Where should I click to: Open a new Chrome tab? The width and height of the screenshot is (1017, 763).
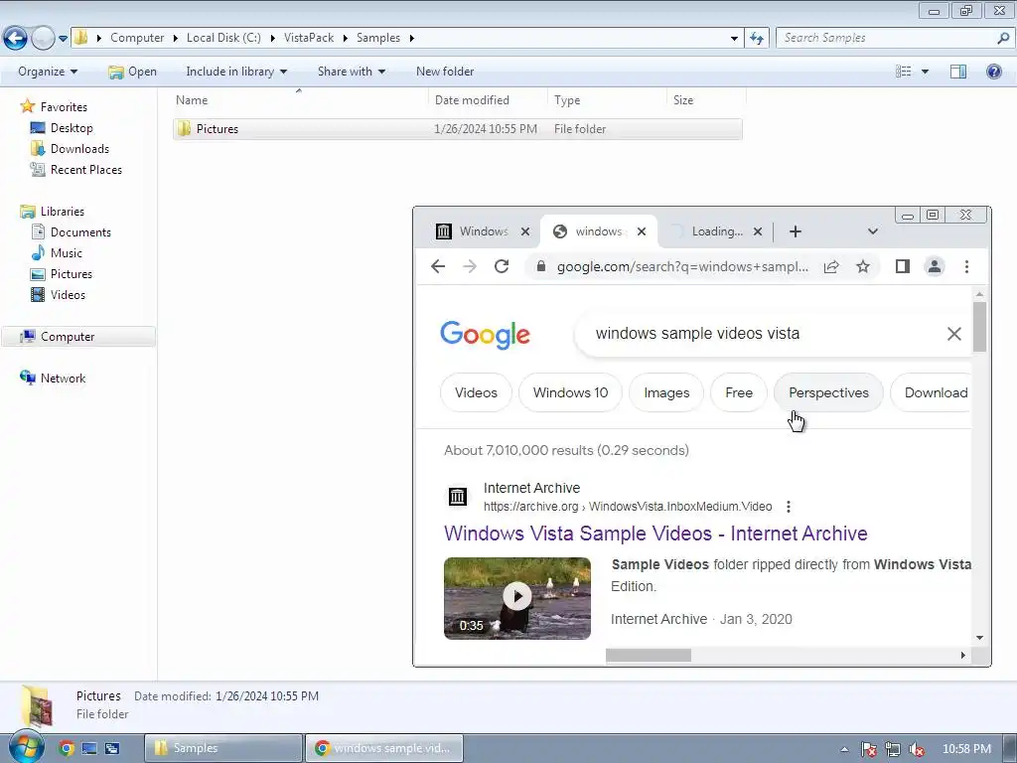[x=796, y=231]
